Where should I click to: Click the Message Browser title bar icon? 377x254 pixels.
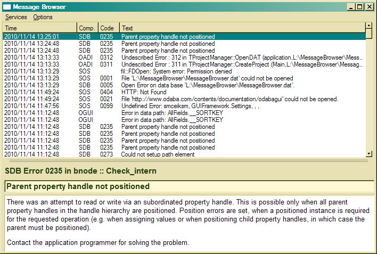point(7,7)
